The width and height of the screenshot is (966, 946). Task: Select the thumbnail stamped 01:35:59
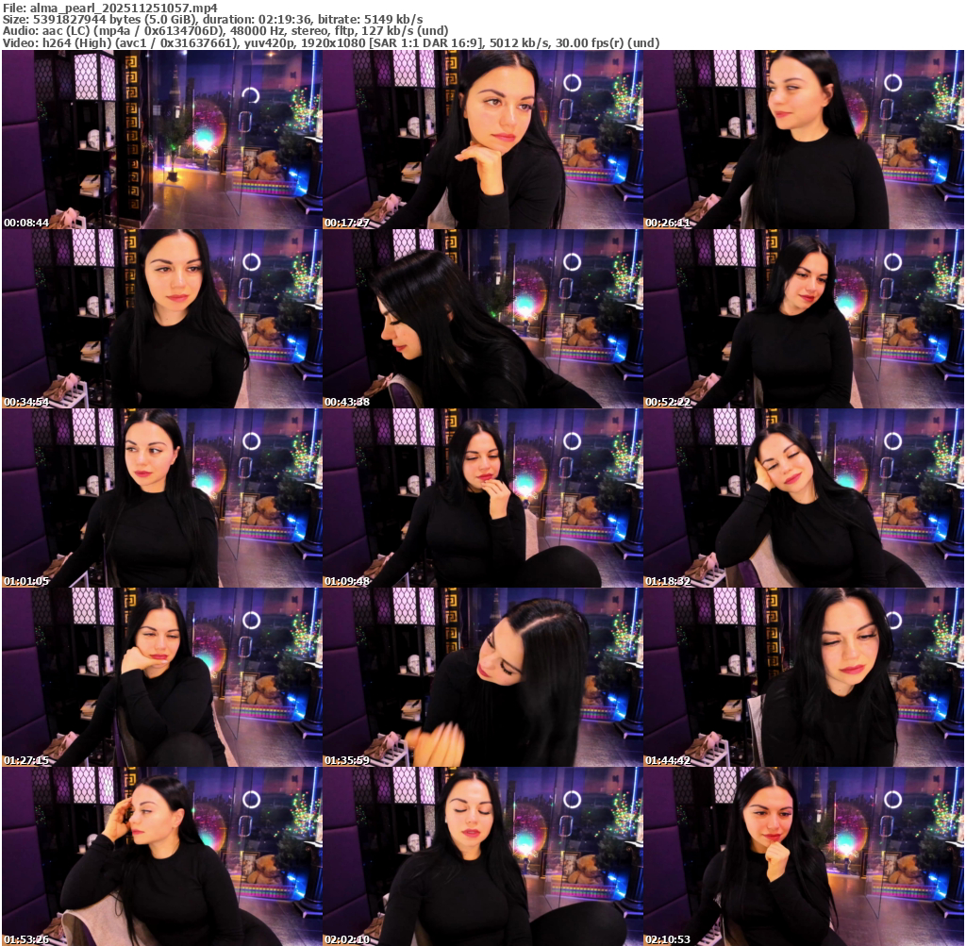tap(483, 677)
